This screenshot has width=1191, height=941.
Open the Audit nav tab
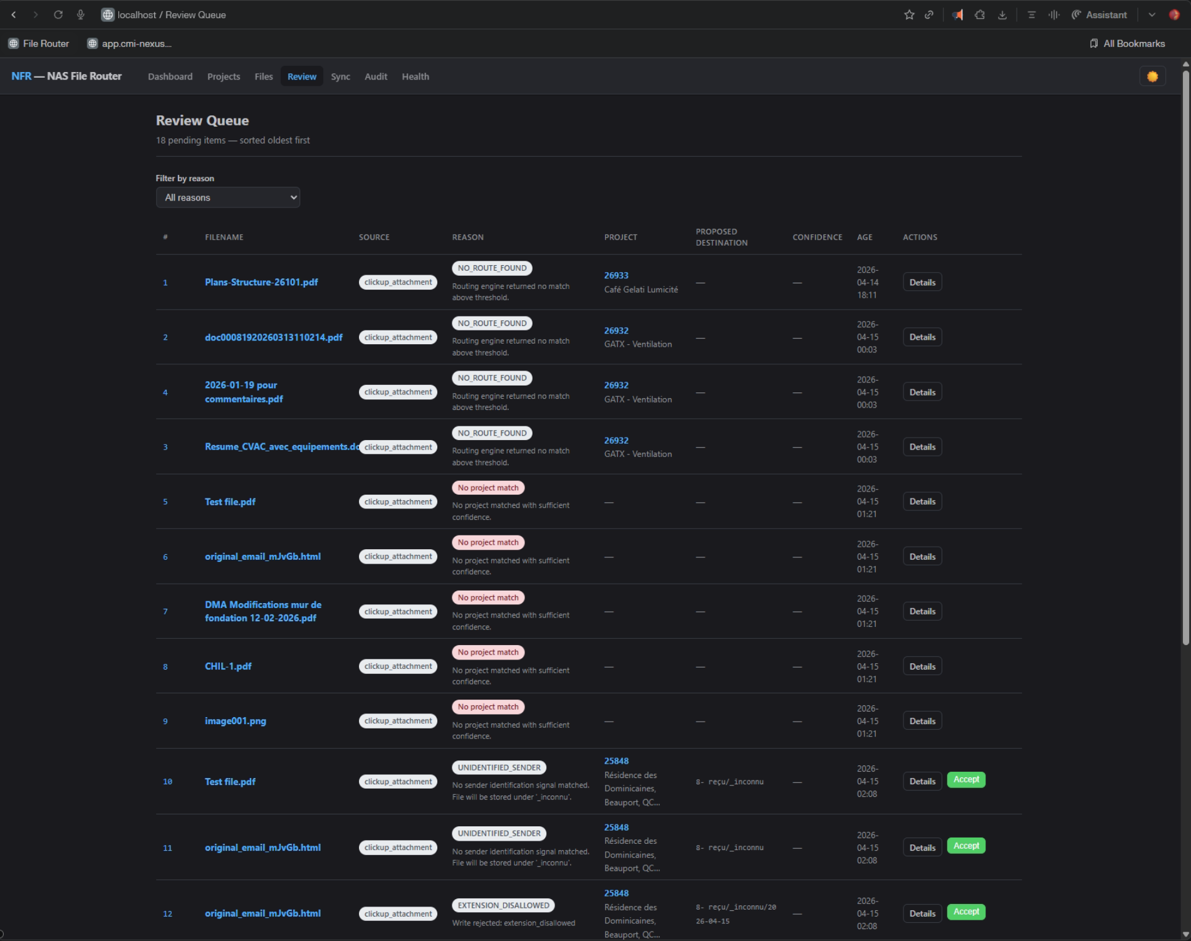[375, 76]
